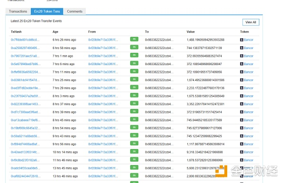Open transaction hash 0x7967281aec51a8...
284x183 pixels.
tap(25, 56)
